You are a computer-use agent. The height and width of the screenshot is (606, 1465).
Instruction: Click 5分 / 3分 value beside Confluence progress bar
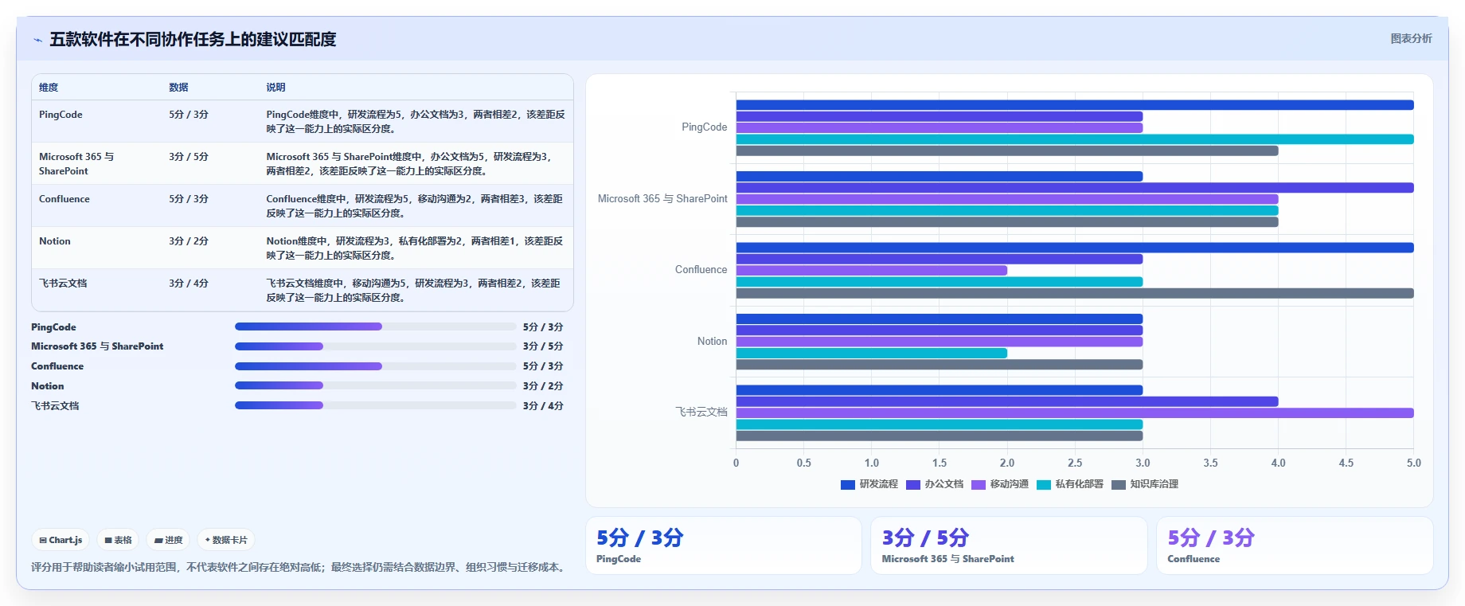[x=543, y=366]
